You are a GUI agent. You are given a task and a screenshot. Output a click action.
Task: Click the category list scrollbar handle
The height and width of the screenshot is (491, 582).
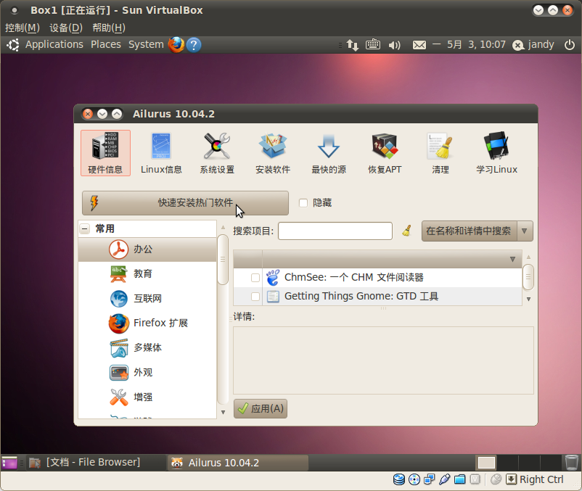223,259
